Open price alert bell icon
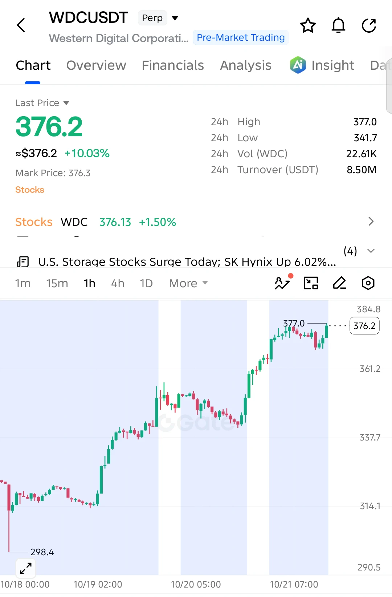The width and height of the screenshot is (392, 597). pos(338,25)
